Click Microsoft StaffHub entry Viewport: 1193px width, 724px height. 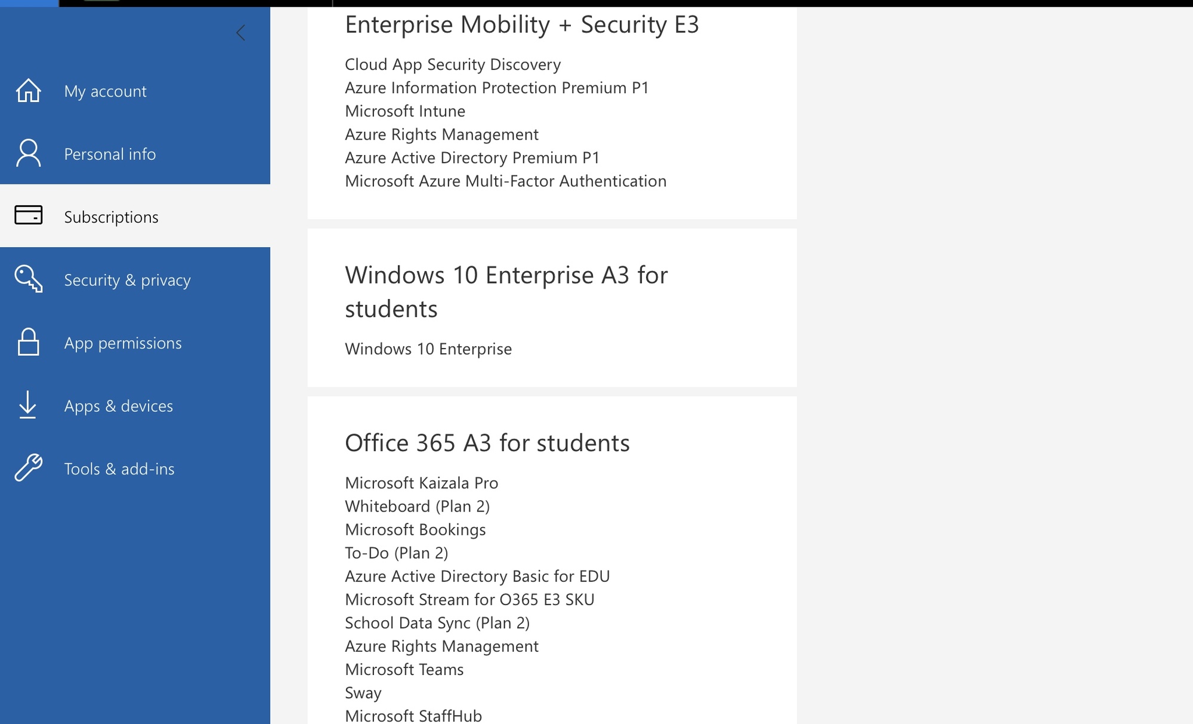coord(413,716)
